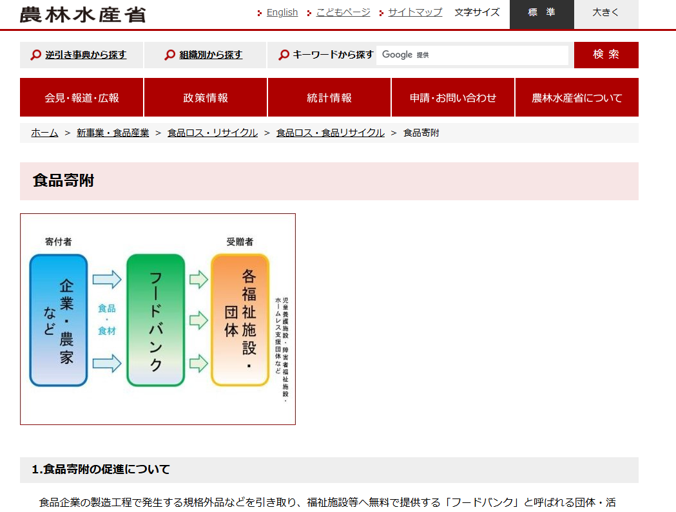This screenshot has height=512, width=676.
Task: Click magnifier icon beside 逆引き事典から探す
Action: click(35, 55)
